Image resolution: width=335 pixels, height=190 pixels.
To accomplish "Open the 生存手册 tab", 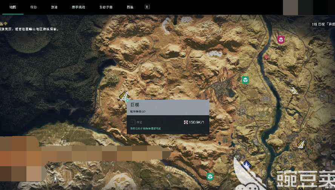I will pyautogui.click(x=106, y=7).
